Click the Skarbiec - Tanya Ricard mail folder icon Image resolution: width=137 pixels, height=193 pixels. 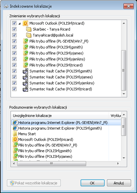(29, 29)
